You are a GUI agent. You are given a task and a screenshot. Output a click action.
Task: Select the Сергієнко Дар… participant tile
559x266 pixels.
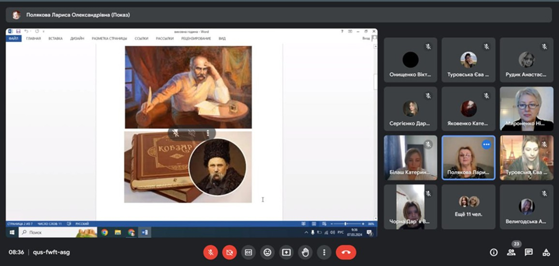tap(411, 109)
